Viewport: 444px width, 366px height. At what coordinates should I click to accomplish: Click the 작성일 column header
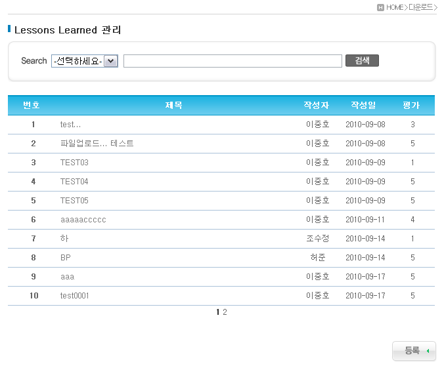(x=363, y=106)
